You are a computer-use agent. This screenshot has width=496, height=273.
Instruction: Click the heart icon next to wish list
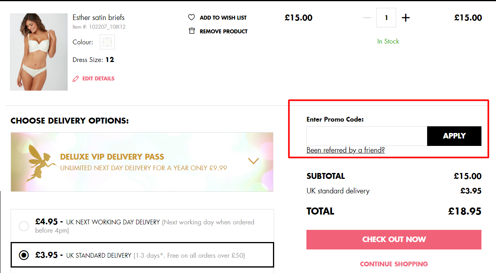point(192,17)
